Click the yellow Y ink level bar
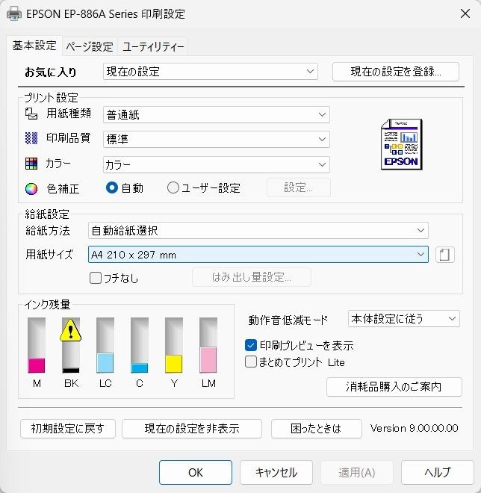 (x=174, y=345)
